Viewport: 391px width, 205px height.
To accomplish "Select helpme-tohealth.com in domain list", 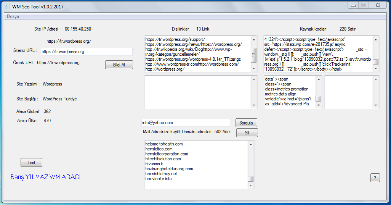I will coord(164,144).
